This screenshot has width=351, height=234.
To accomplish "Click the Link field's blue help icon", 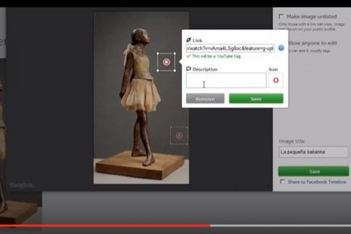I will [281, 48].
